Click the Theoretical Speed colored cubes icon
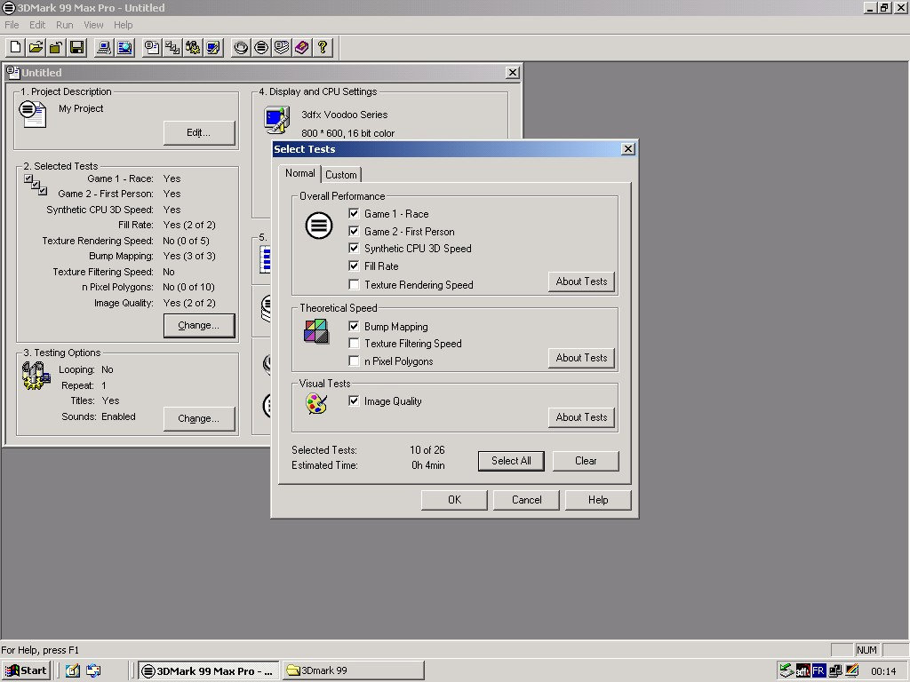 click(x=316, y=331)
